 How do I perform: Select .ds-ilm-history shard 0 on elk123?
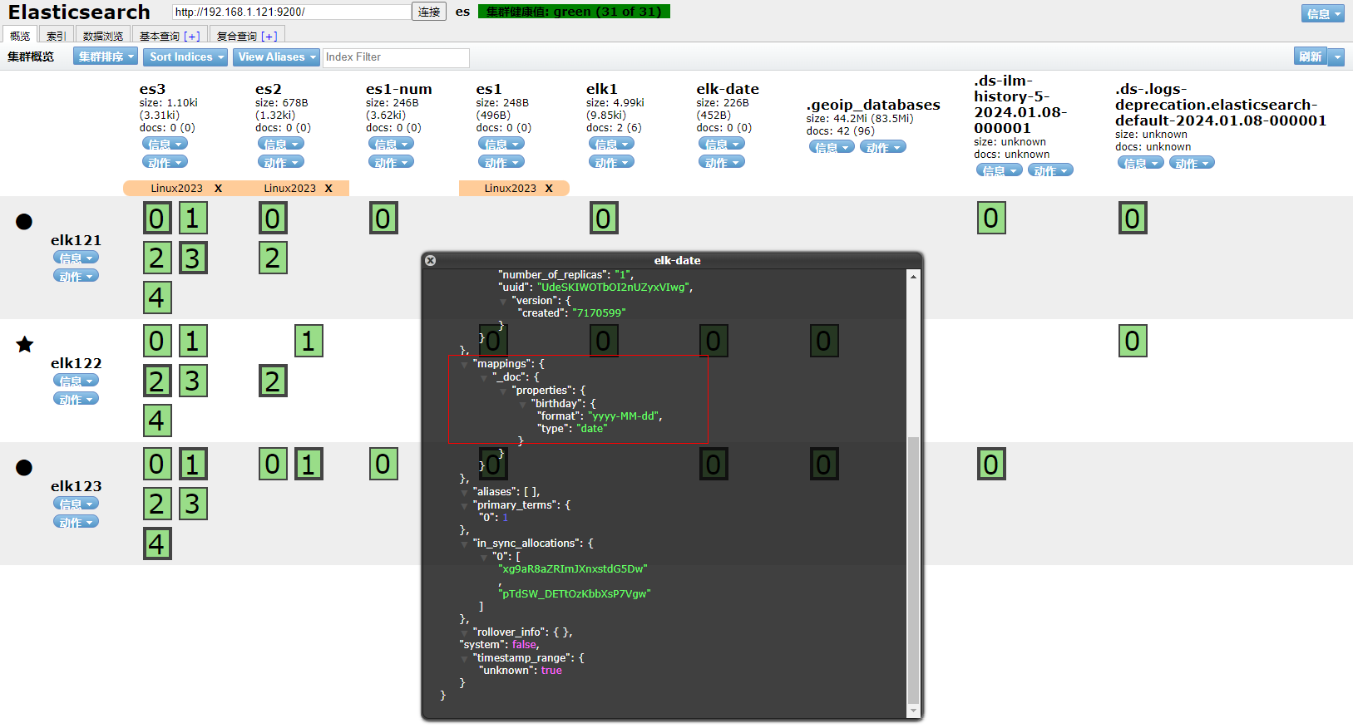991,465
